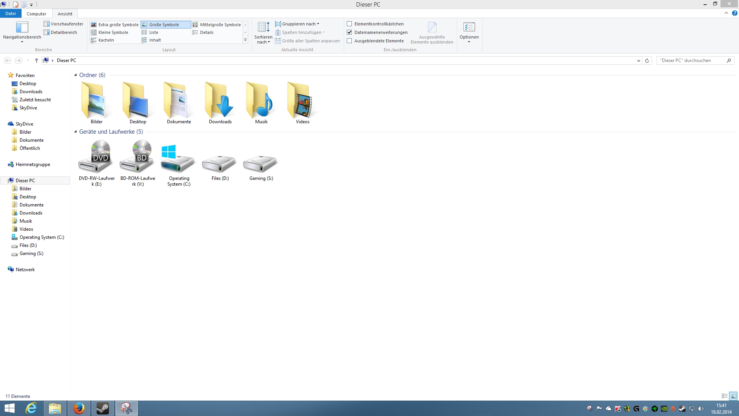Image resolution: width=739 pixels, height=416 pixels.
Task: Select the Kacheln layout option
Action: pyautogui.click(x=106, y=40)
